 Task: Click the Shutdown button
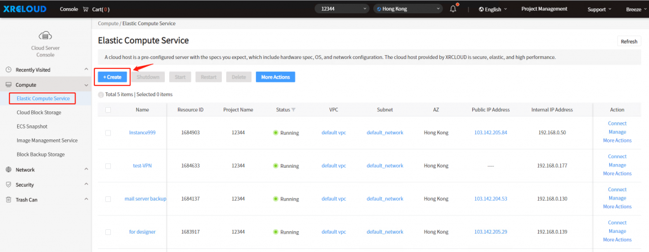[148, 77]
